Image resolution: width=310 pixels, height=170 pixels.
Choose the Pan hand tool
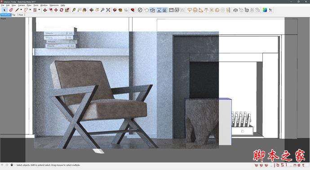coord(97,10)
